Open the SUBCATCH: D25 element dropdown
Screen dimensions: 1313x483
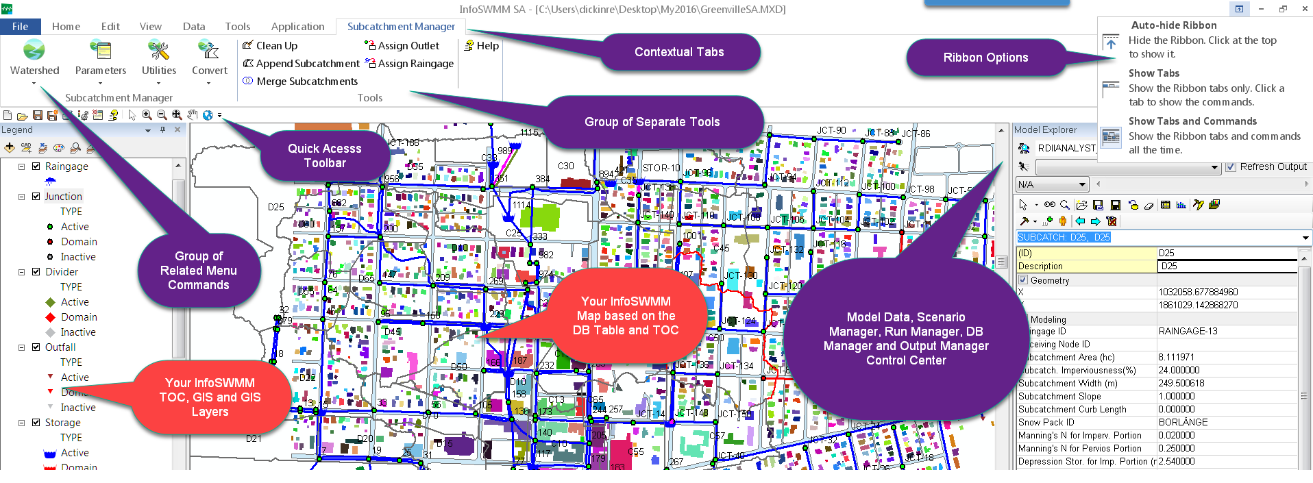pos(1305,238)
